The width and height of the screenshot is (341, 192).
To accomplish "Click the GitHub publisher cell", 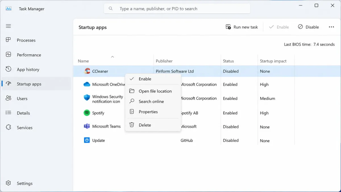I will [187, 140].
